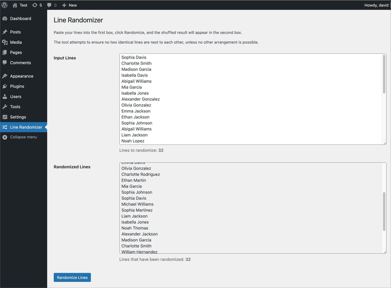Click the updates icon showing 5
The width and height of the screenshot is (391, 288).
click(35, 5)
